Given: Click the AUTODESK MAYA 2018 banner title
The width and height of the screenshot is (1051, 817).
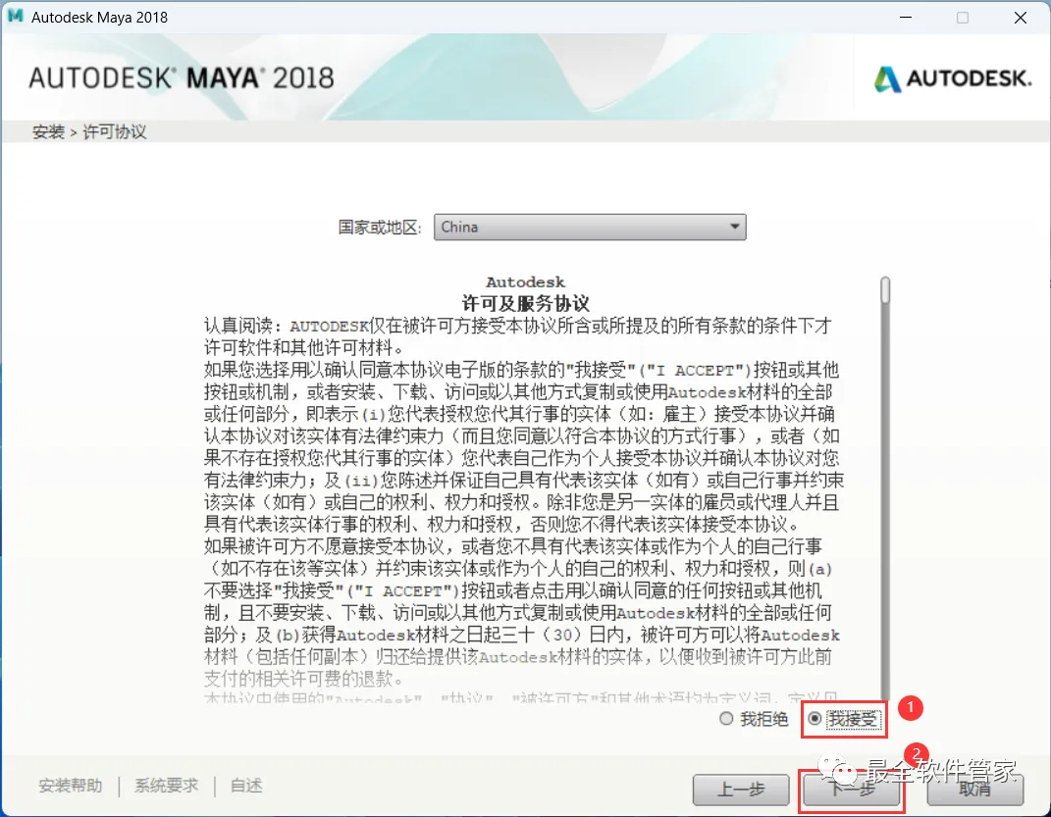Looking at the screenshot, I should (181, 78).
